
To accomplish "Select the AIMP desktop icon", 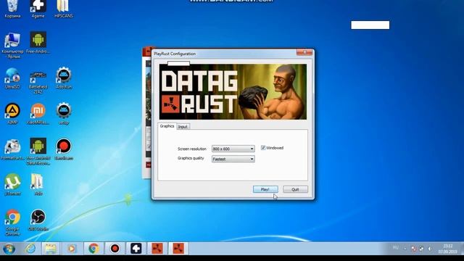I will coord(12,114).
